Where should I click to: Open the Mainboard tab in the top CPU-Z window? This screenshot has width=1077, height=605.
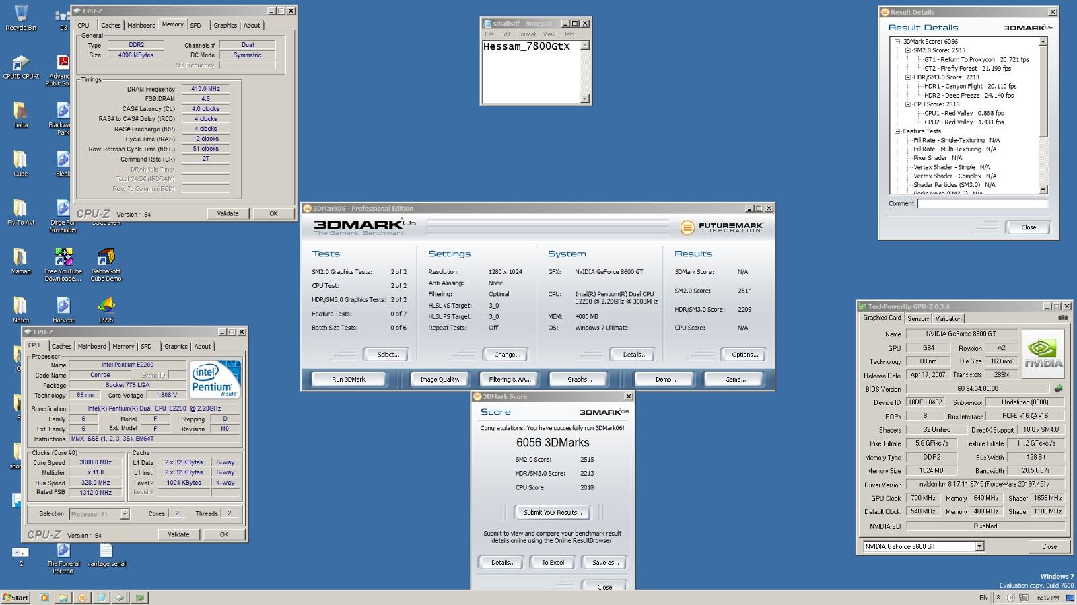click(141, 26)
